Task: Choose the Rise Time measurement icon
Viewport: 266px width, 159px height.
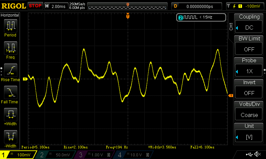Action: tap(10, 71)
